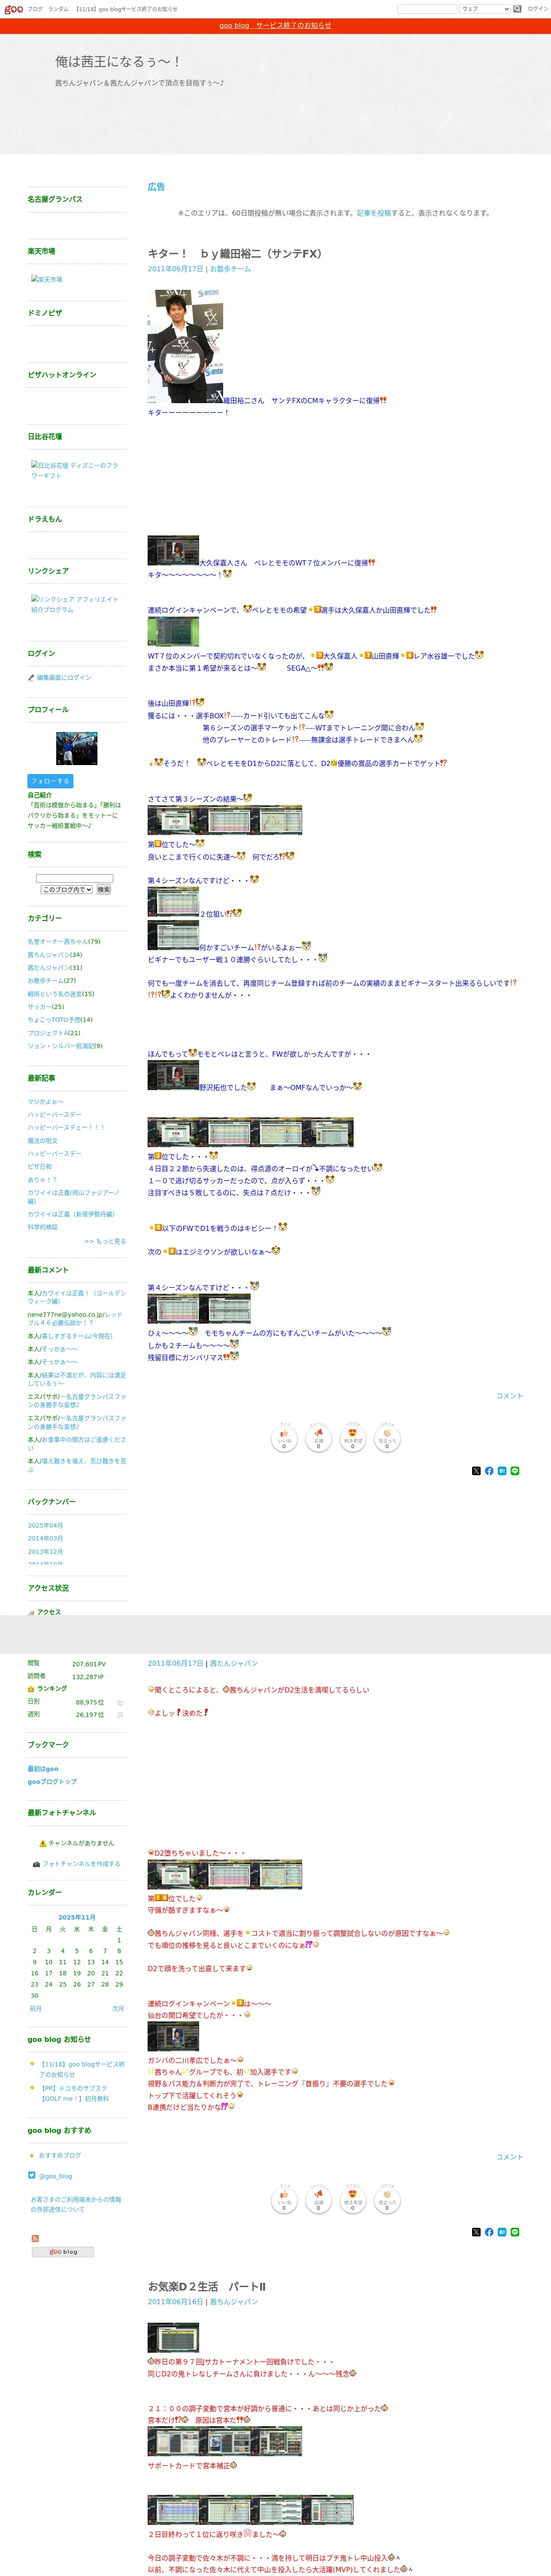Share the 茜たんジャパン post on X
This screenshot has height=2576, width=551.
click(476, 2232)
